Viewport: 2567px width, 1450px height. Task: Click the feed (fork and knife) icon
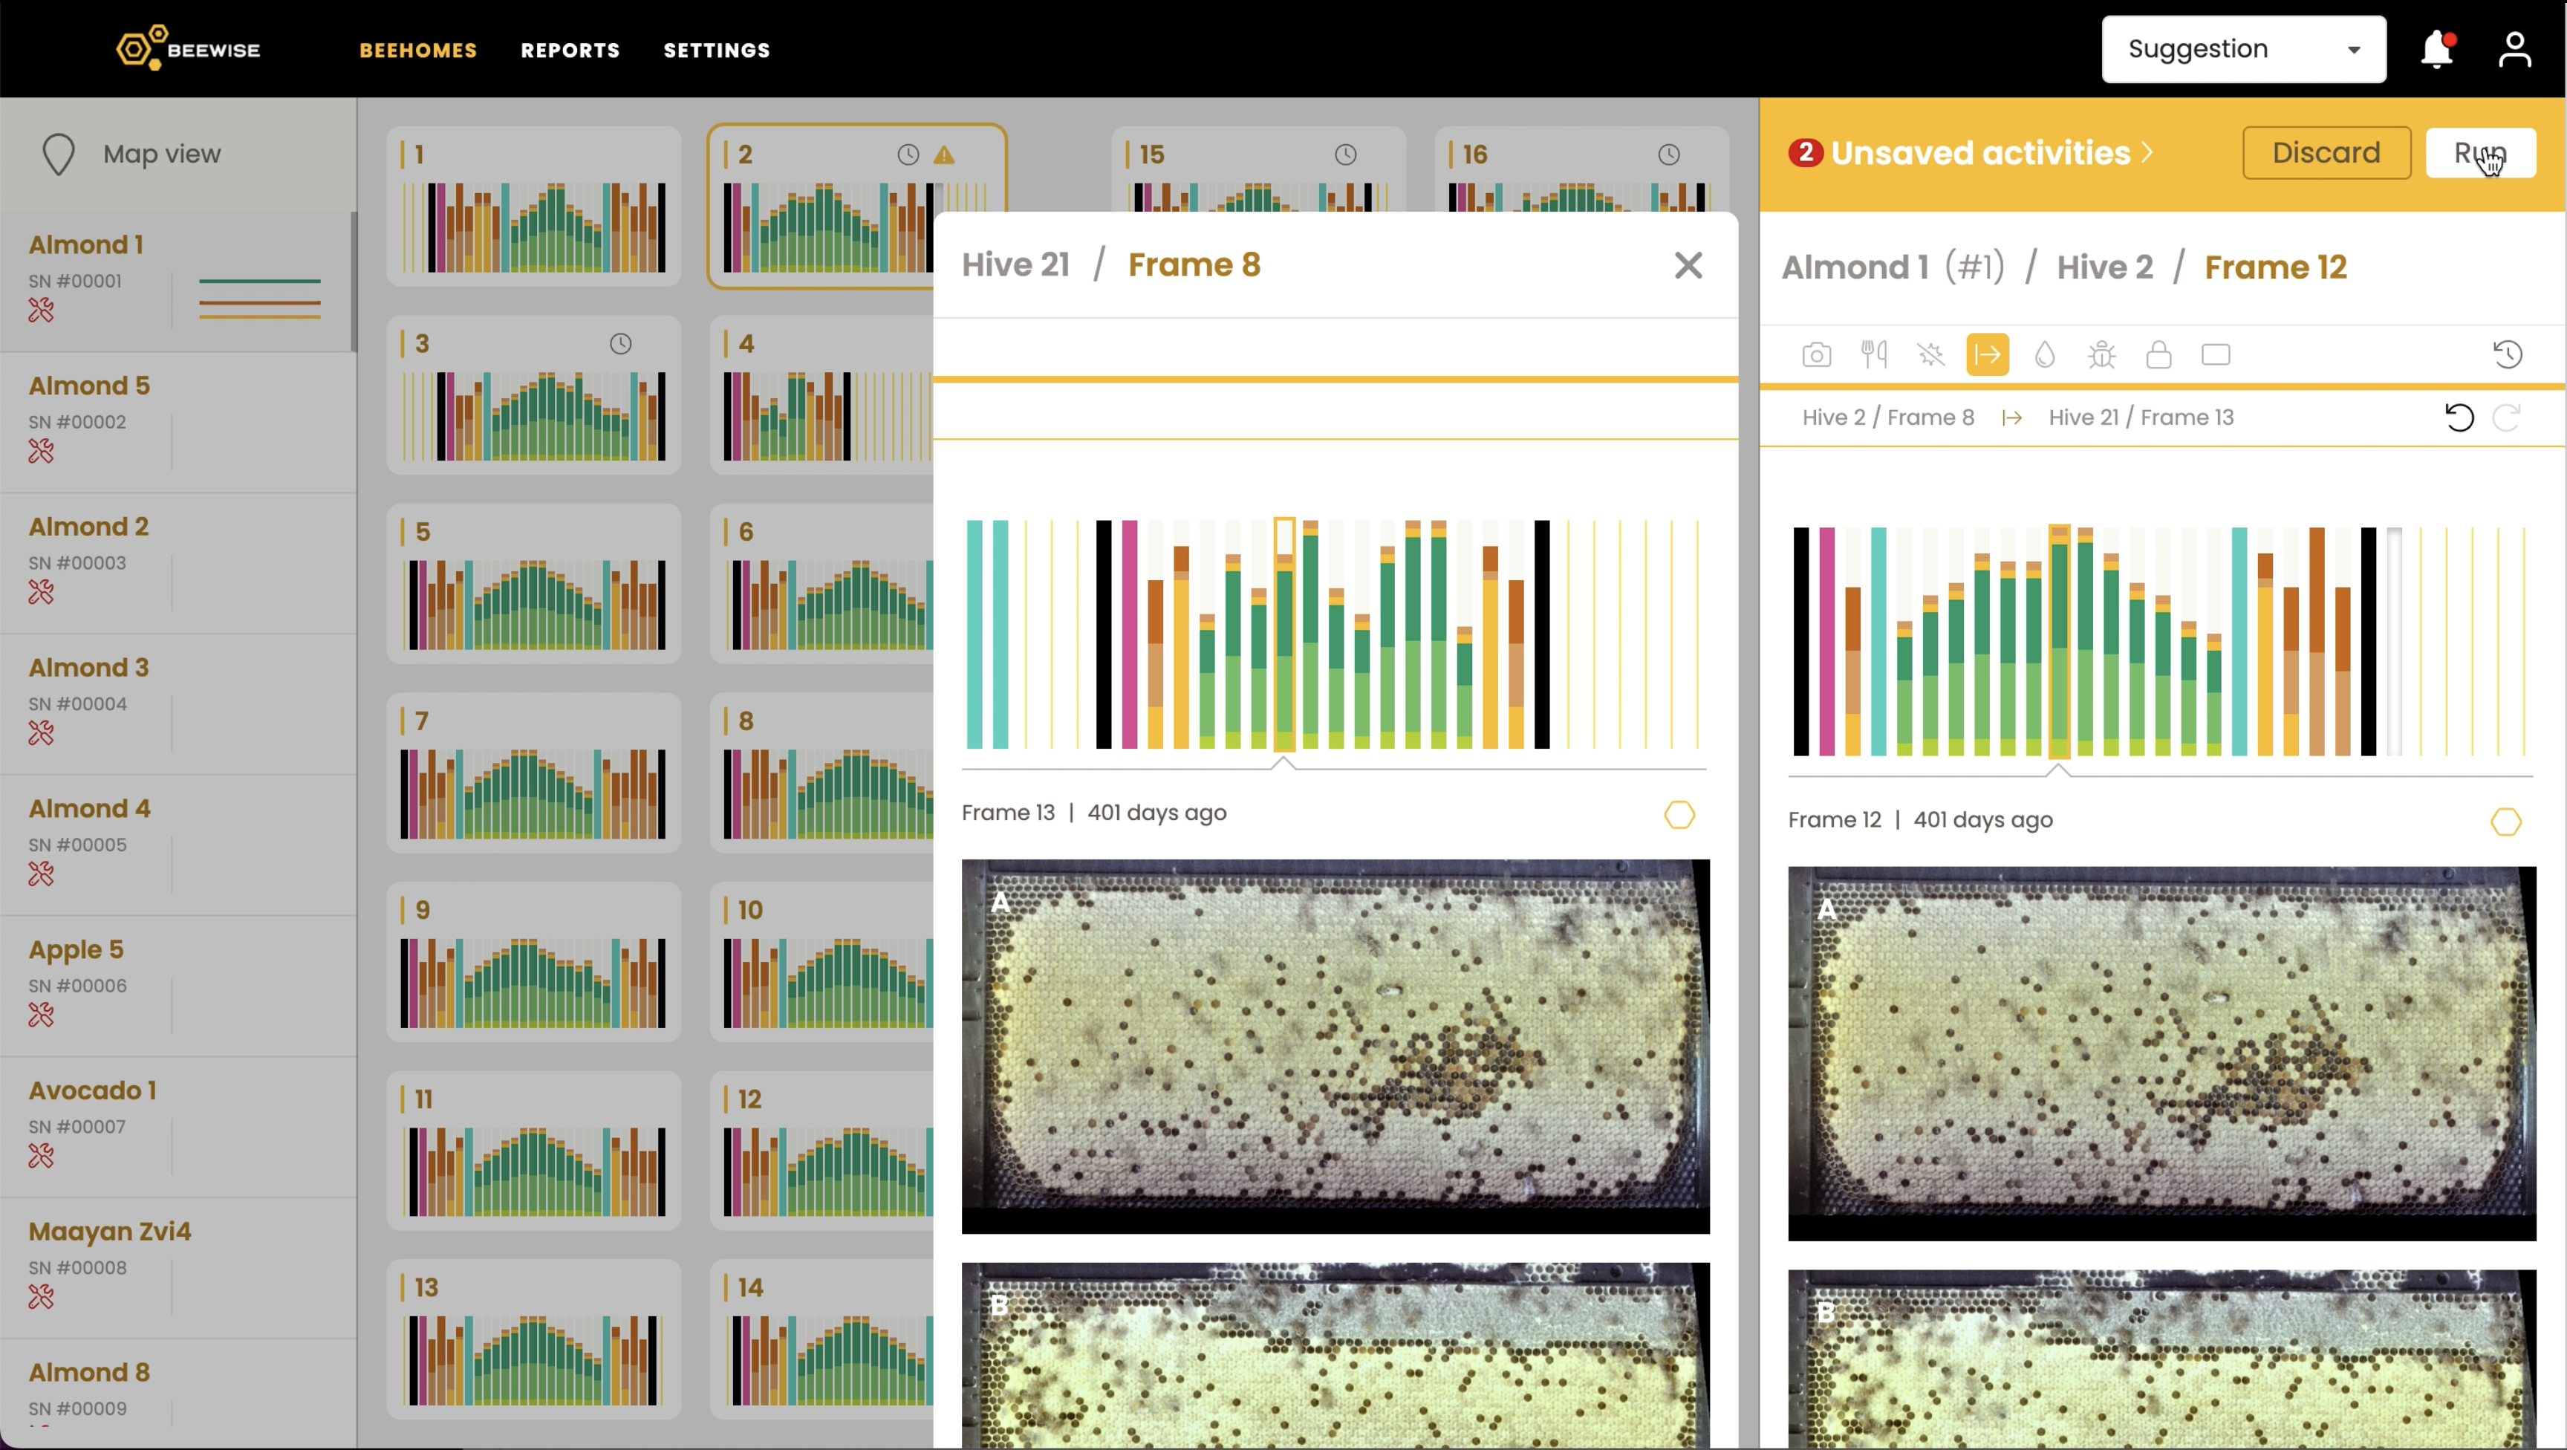coord(1873,355)
